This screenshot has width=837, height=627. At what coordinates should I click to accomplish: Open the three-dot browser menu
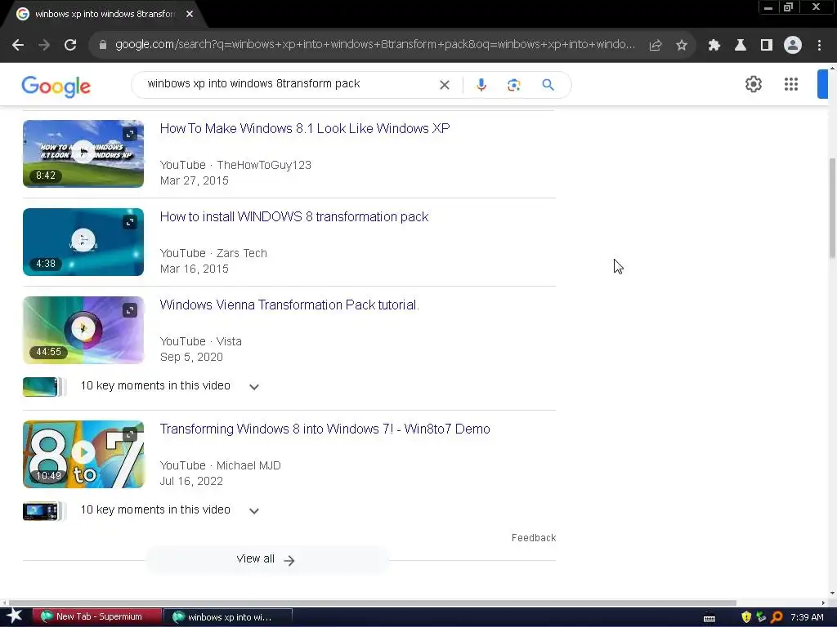(819, 46)
